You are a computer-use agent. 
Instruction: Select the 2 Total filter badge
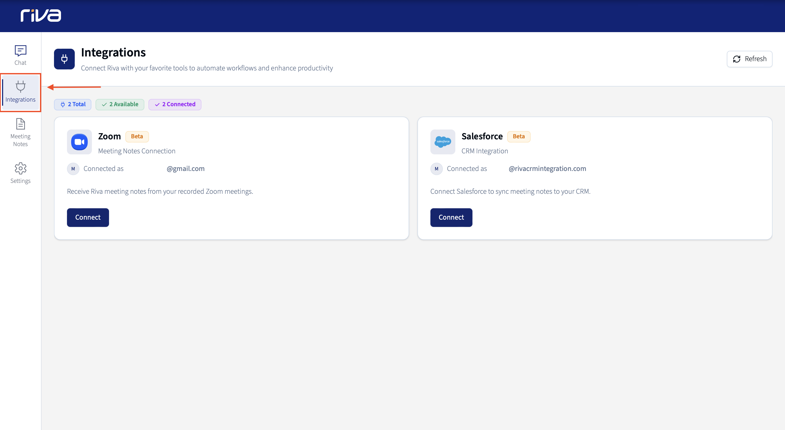tap(73, 104)
